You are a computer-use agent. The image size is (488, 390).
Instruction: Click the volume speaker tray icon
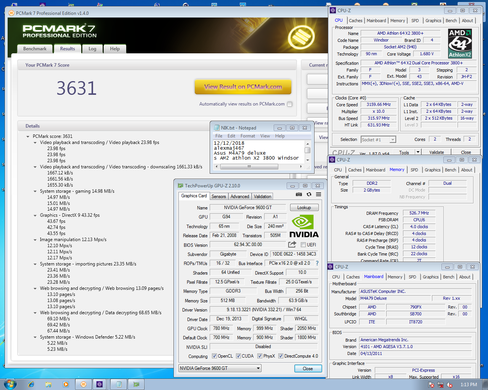(x=449, y=385)
